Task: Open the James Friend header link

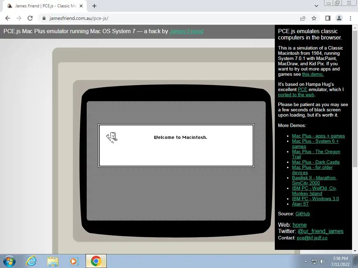Action: (186, 31)
